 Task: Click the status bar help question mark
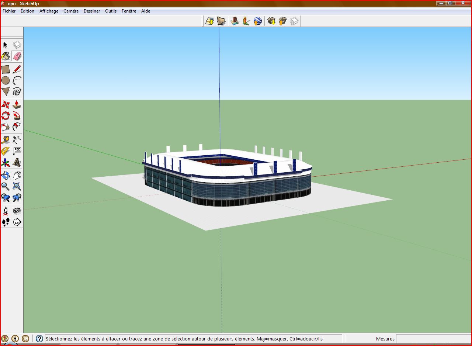pos(39,339)
